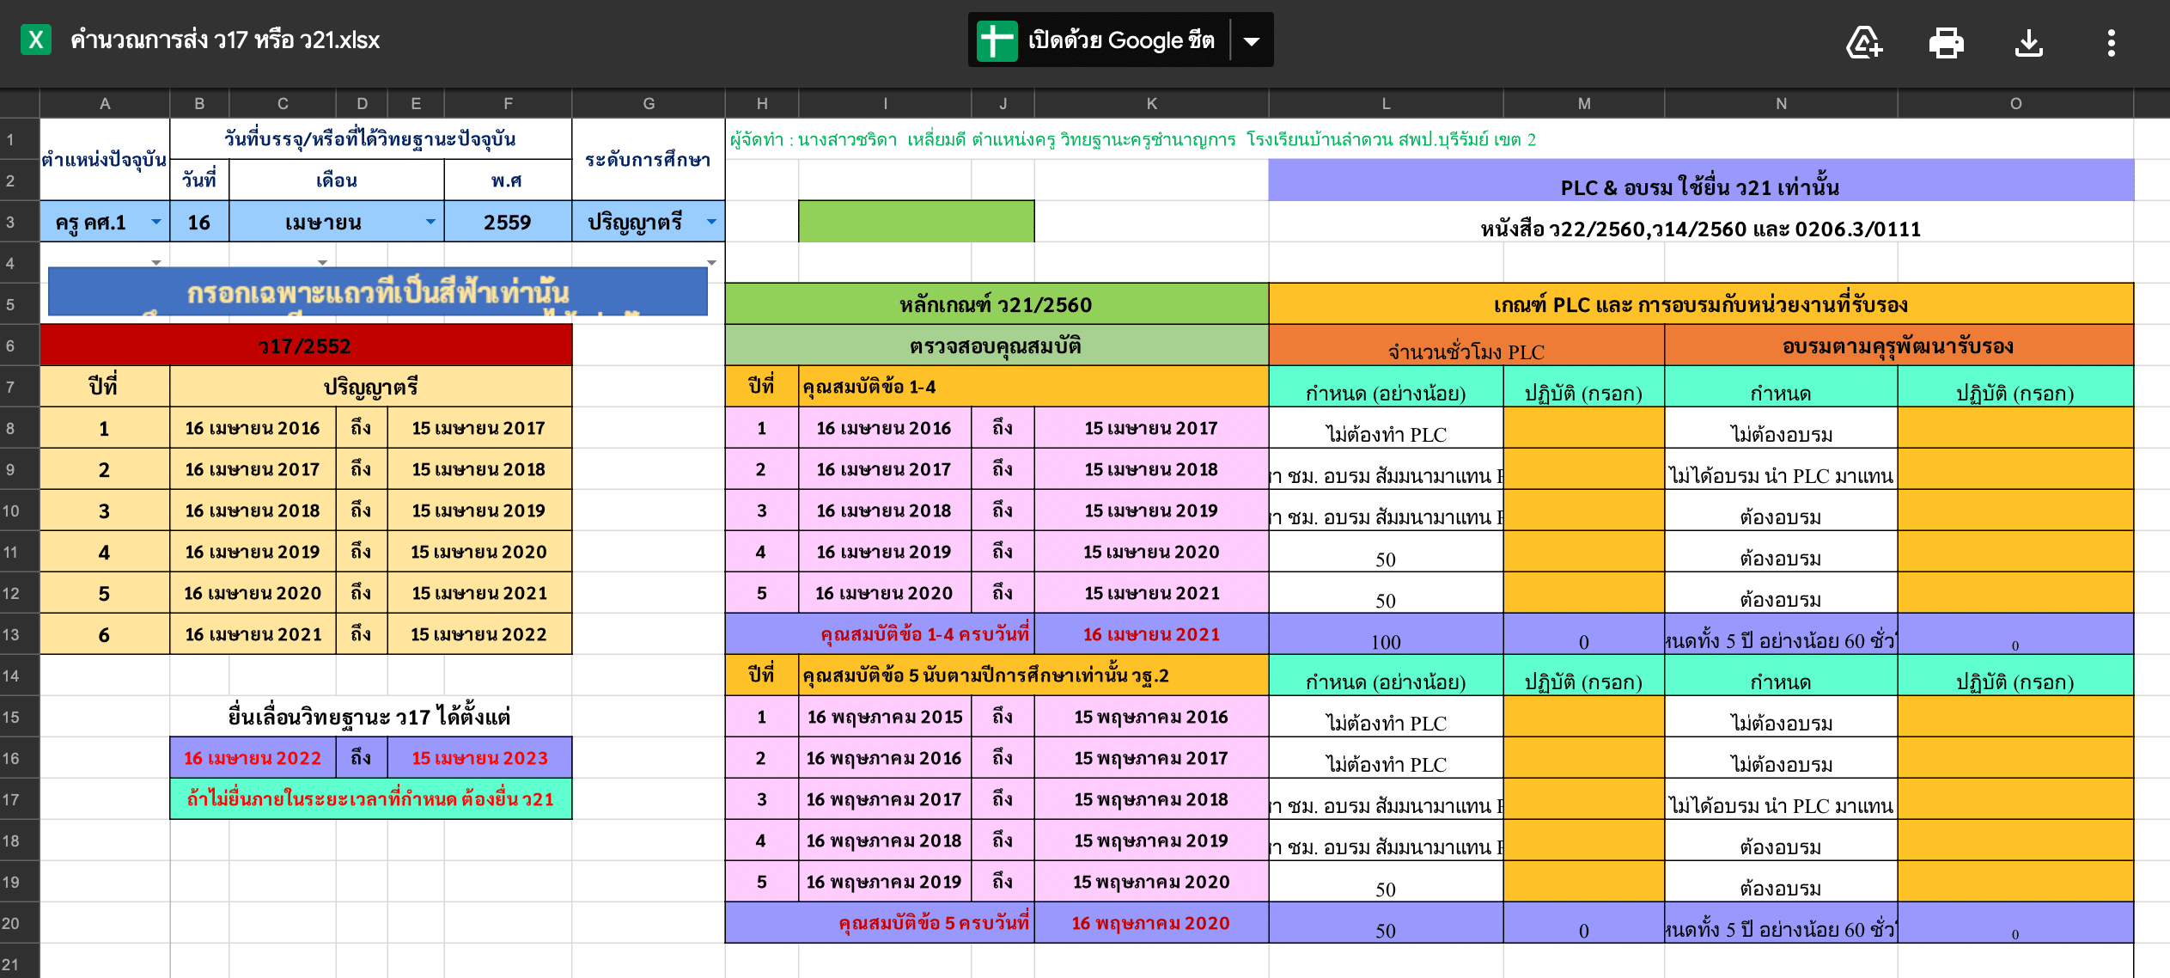The height and width of the screenshot is (978, 2170).
Task: Open the ครู คศ.1 position dropdown
Action: tap(155, 222)
